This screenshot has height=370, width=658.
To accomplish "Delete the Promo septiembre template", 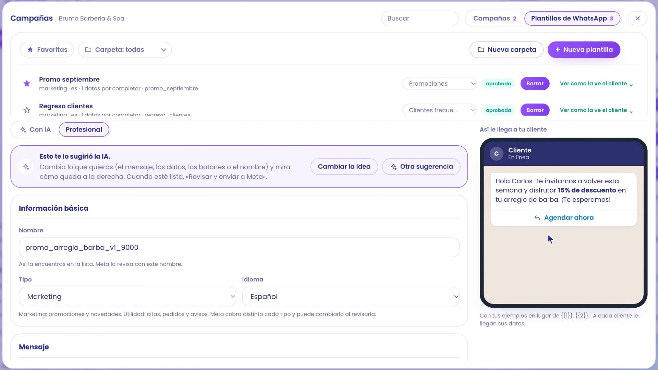I will [x=535, y=84].
